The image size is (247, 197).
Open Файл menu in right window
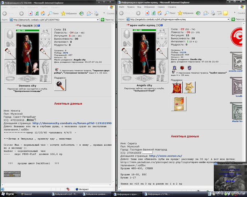click(121, 7)
